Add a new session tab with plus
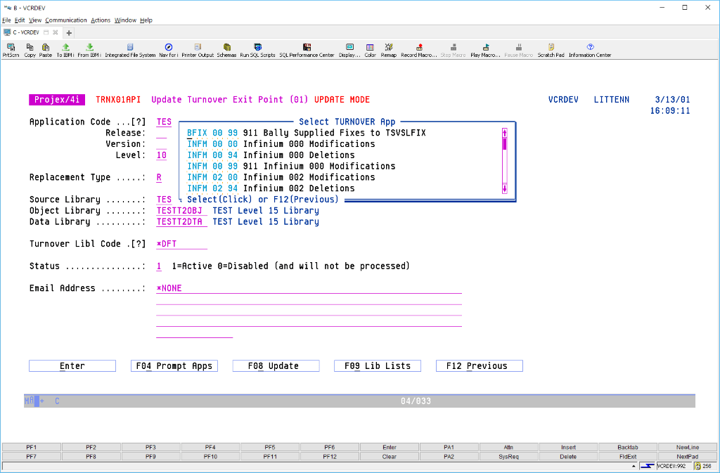This screenshot has width=720, height=473. point(69,32)
